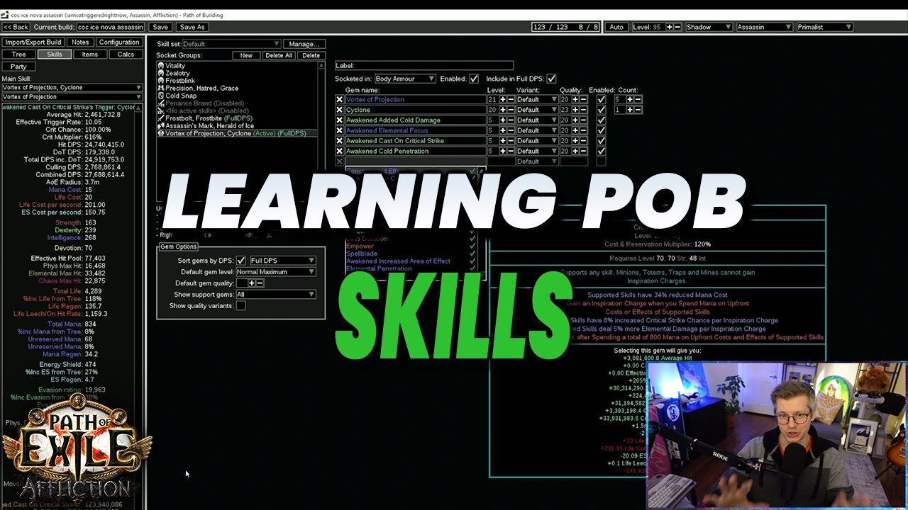
Task: Toggle Enabled for Awakened Cast On Critical Strike
Action: pos(602,141)
